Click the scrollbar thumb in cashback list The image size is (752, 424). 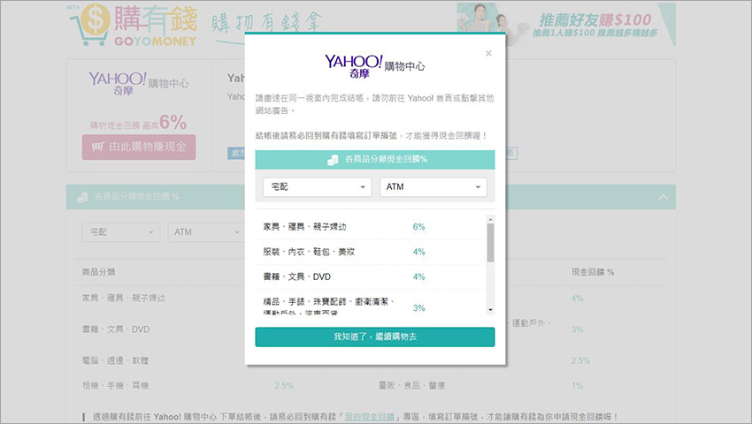490,243
